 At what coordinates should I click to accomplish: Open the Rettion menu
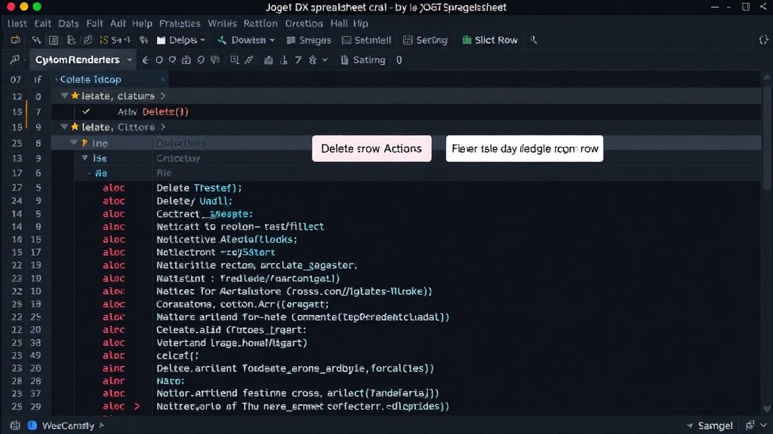coord(260,23)
